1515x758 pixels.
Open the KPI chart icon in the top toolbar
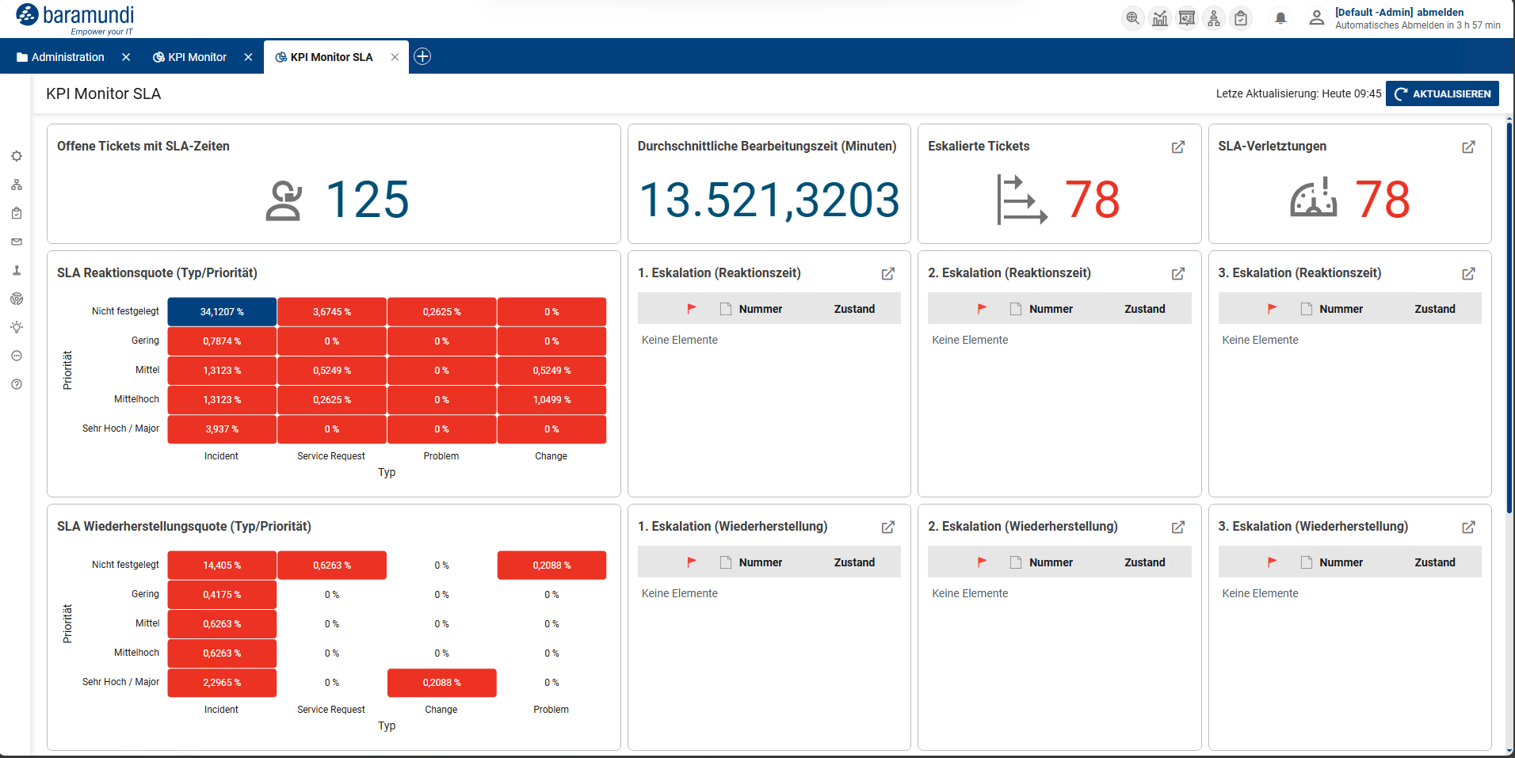tap(1159, 17)
